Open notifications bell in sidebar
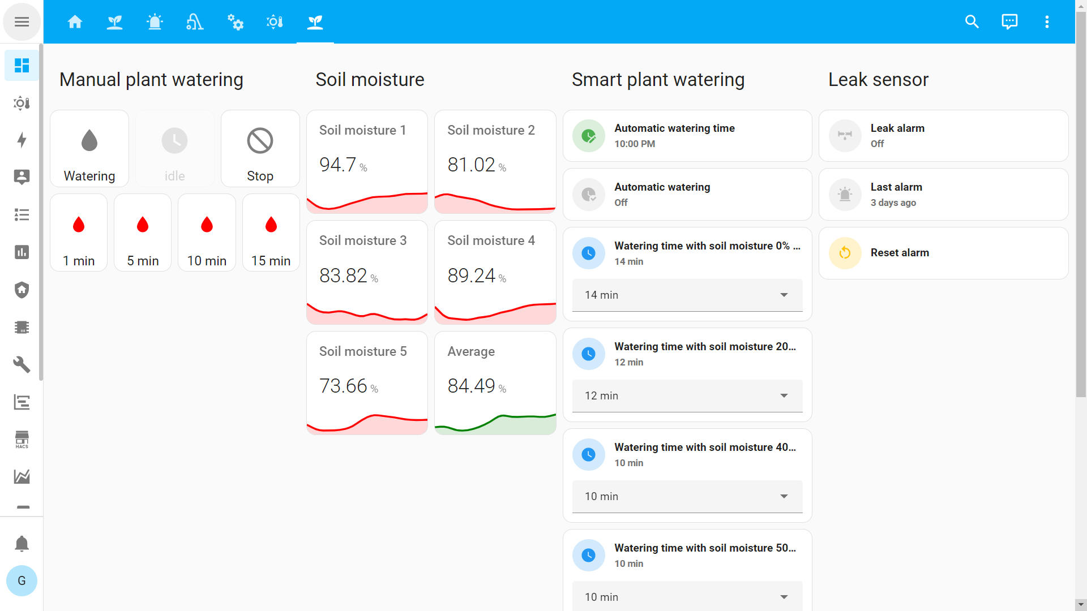 pos(22,544)
